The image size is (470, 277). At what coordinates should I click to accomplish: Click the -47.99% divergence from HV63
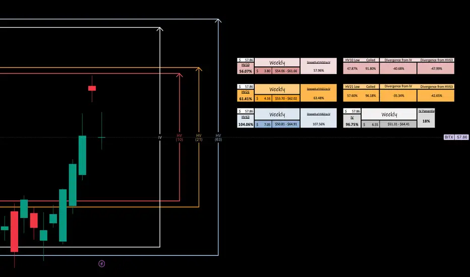pyautogui.click(x=436, y=68)
